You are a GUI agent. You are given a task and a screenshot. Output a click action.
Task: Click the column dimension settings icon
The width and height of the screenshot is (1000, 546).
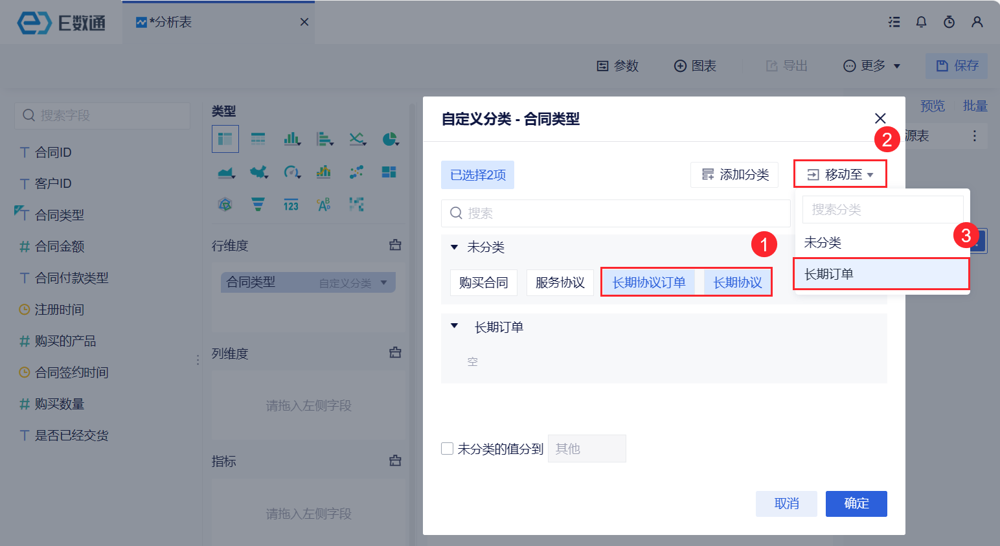(x=395, y=352)
